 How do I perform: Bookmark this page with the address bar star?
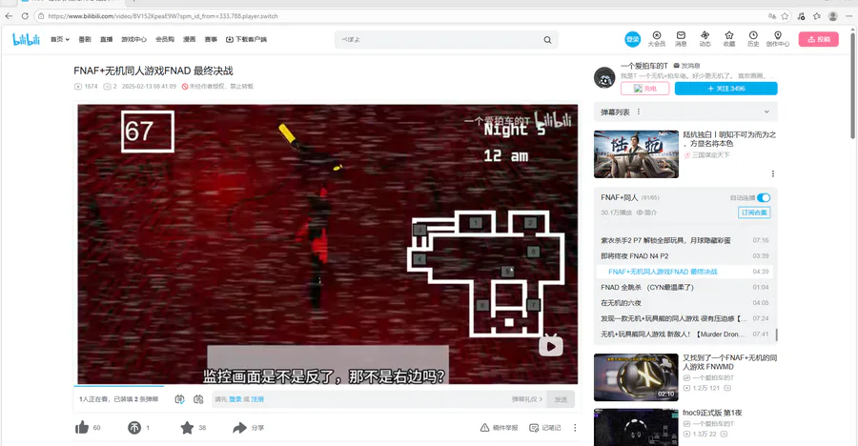pyautogui.click(x=785, y=16)
